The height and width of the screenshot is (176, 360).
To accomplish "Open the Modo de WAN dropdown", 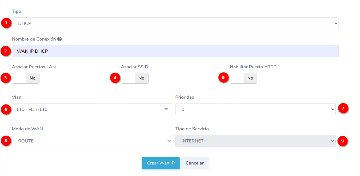I will [x=92, y=141].
